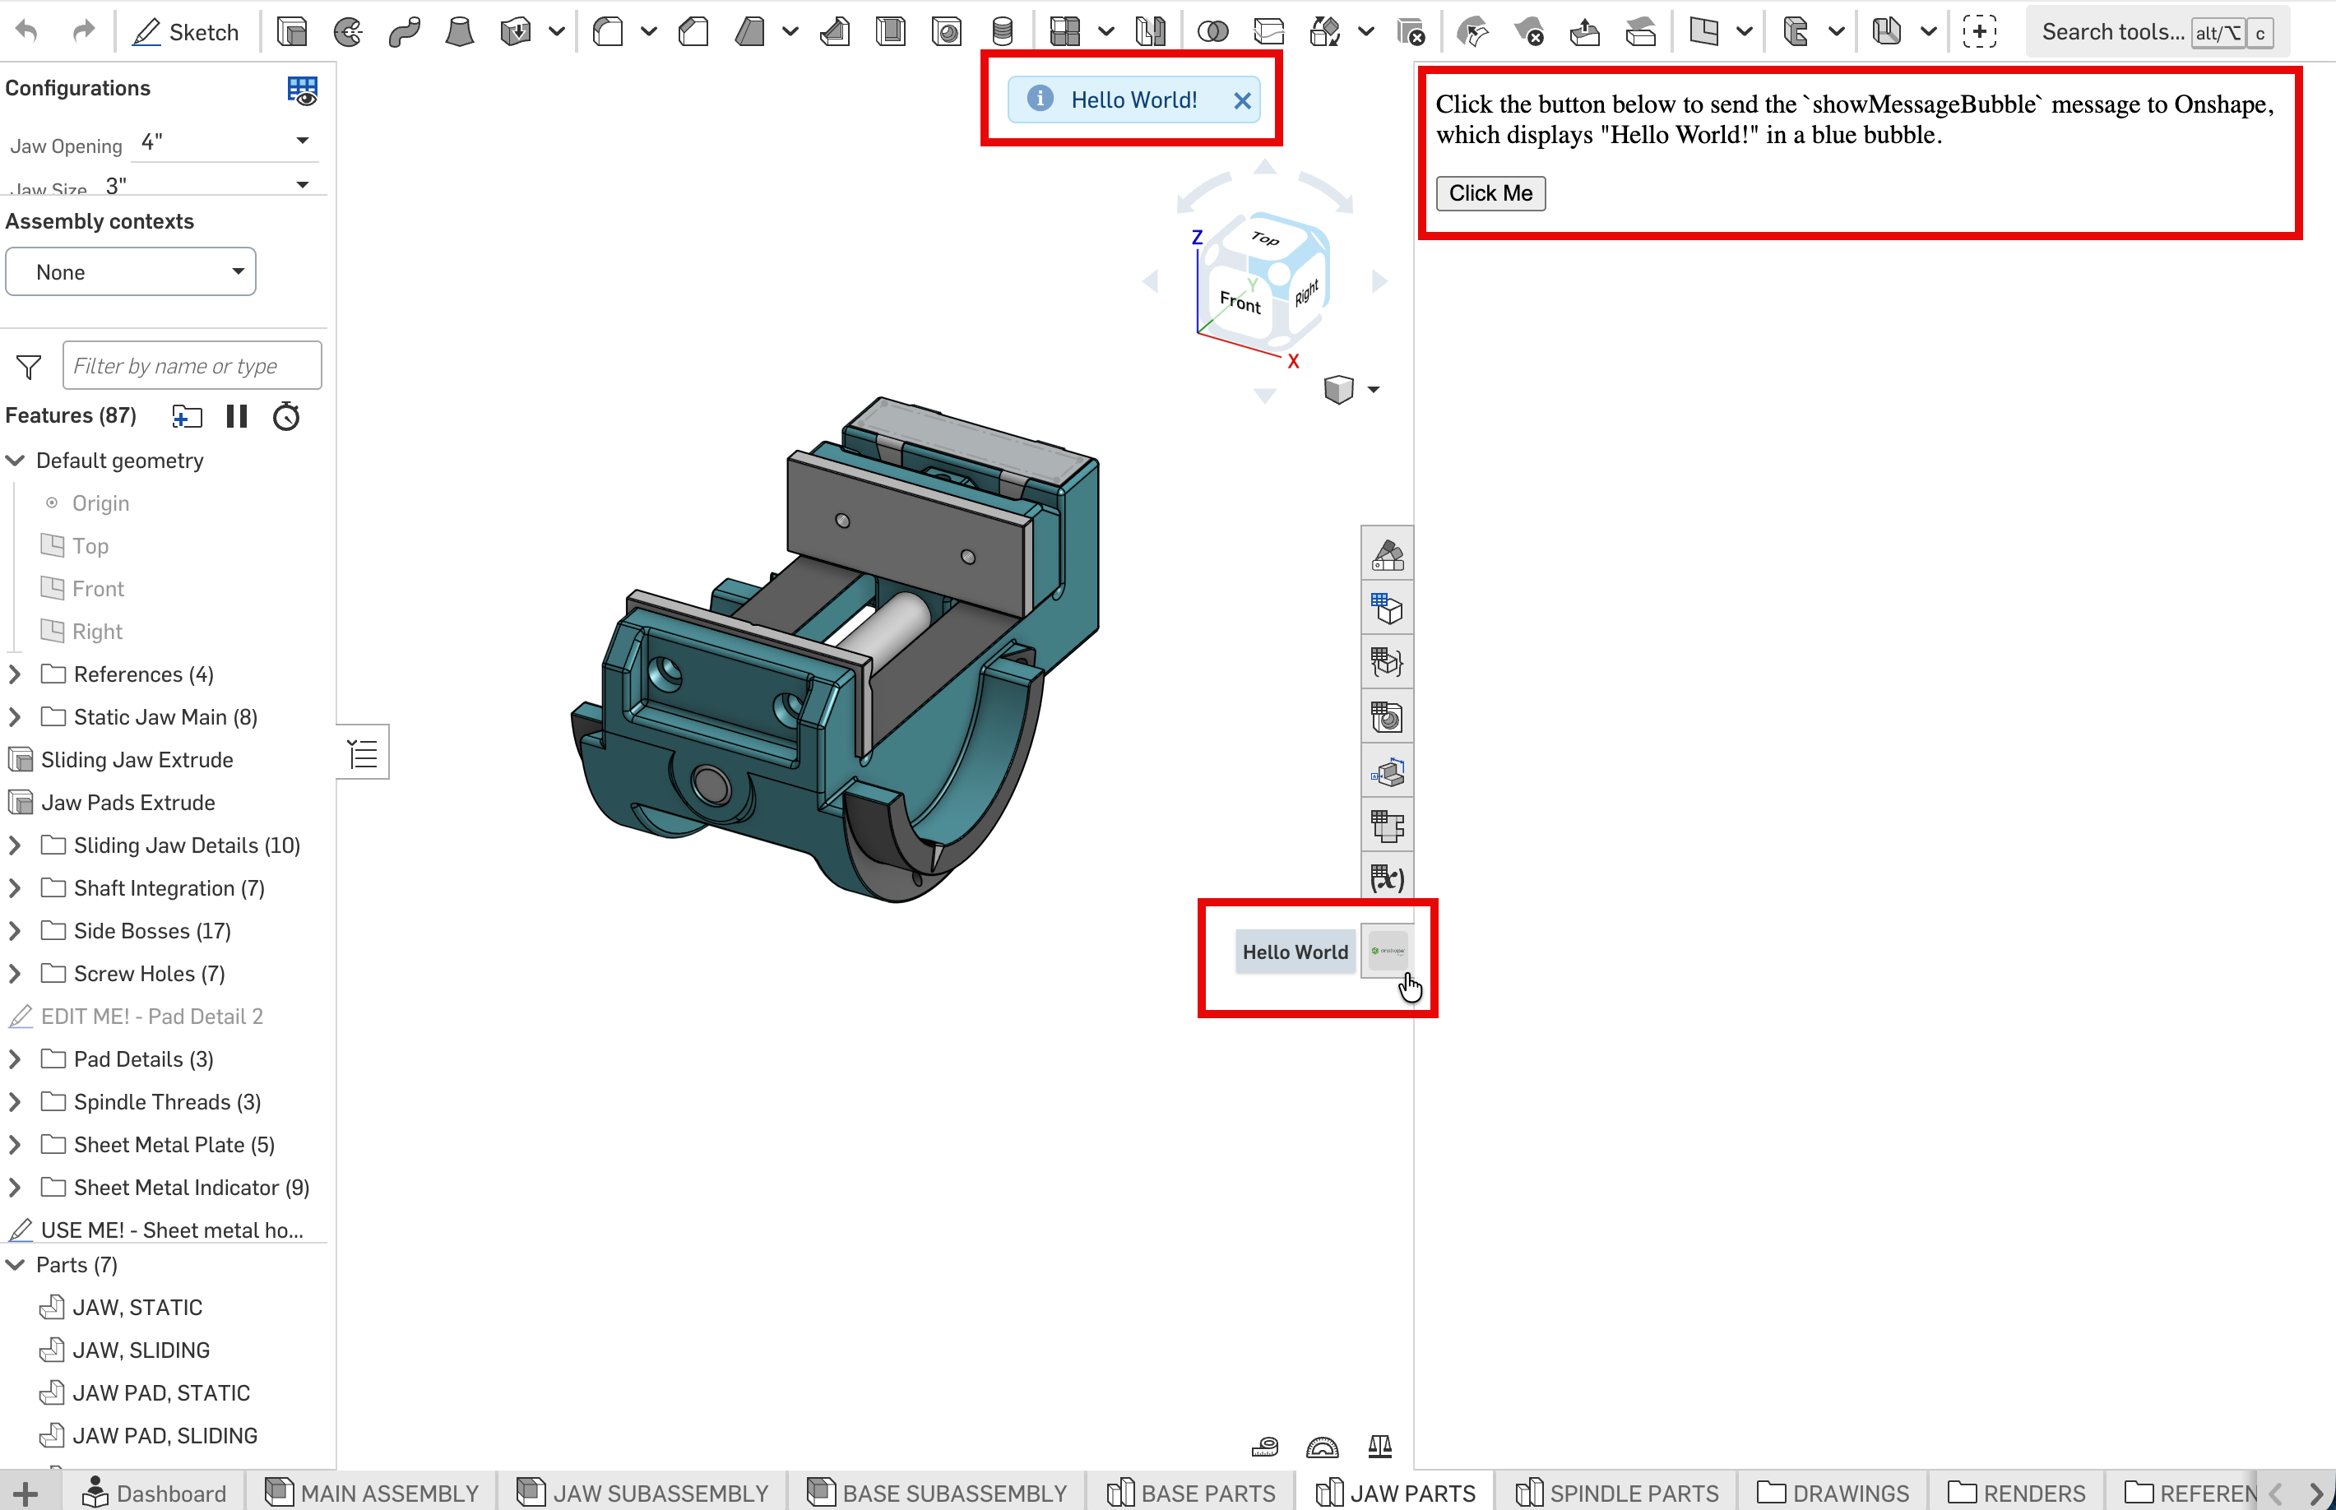
Task: Click the Filter by name or type field
Action: click(191, 365)
